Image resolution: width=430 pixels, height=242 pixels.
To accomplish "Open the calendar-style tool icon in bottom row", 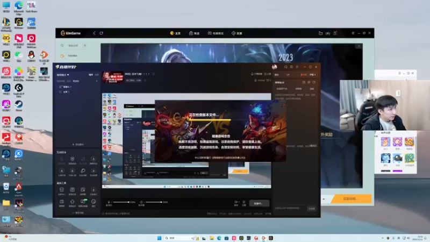I will point(62,203).
